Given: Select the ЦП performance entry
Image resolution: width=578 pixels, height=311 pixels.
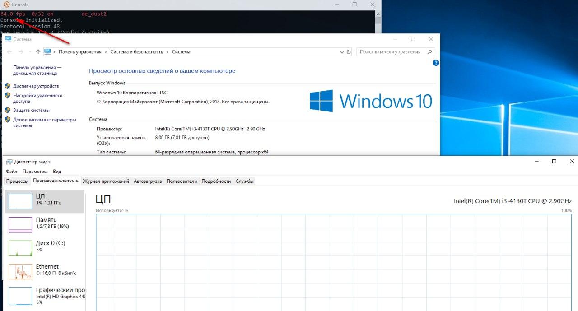Looking at the screenshot, I should [44, 201].
